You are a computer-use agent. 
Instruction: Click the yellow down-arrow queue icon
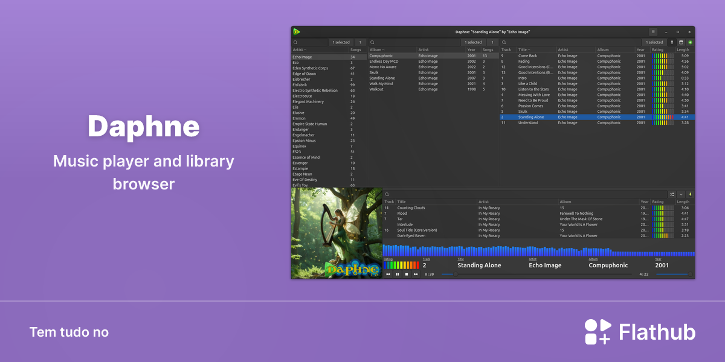(690, 194)
